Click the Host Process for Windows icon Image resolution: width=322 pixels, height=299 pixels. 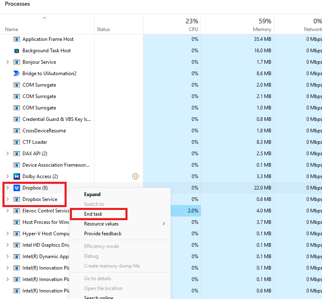(17, 222)
